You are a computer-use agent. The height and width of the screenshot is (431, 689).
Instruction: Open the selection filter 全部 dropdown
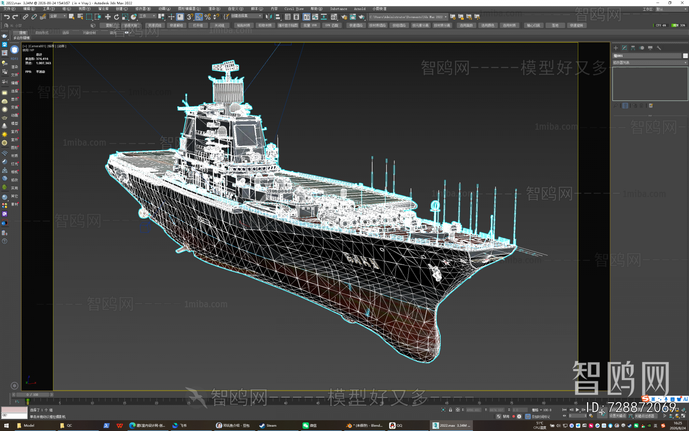click(x=58, y=16)
